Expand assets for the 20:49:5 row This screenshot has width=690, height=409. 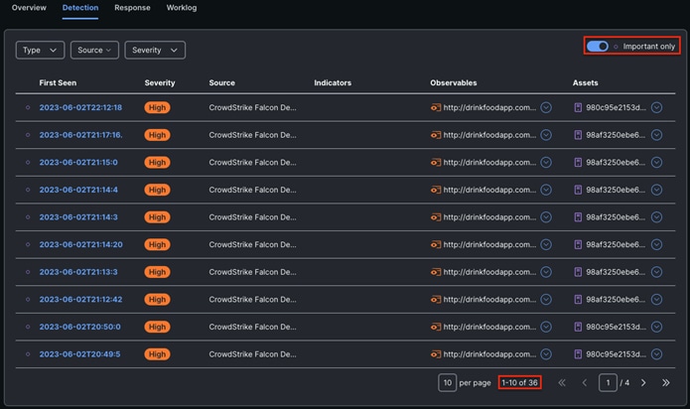coord(656,354)
